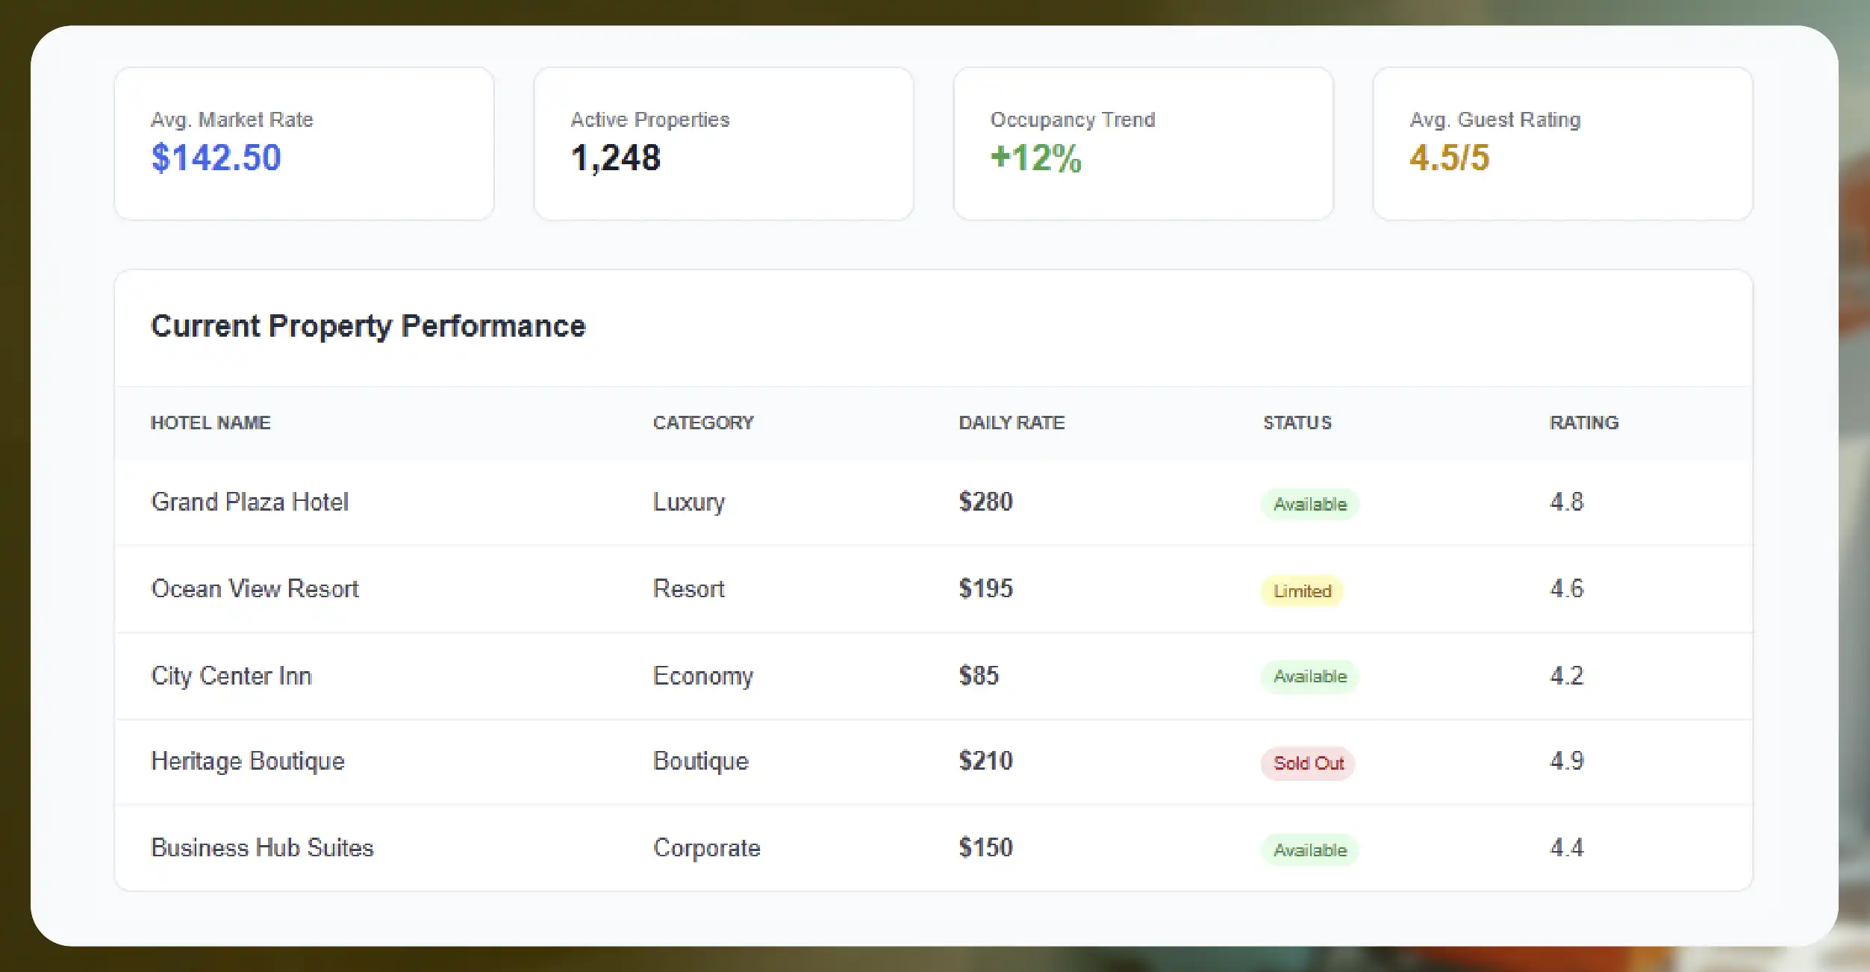Select the Avg. Guest Rating 4.5/5 value
Screen dimensions: 1870x972
1449,158
